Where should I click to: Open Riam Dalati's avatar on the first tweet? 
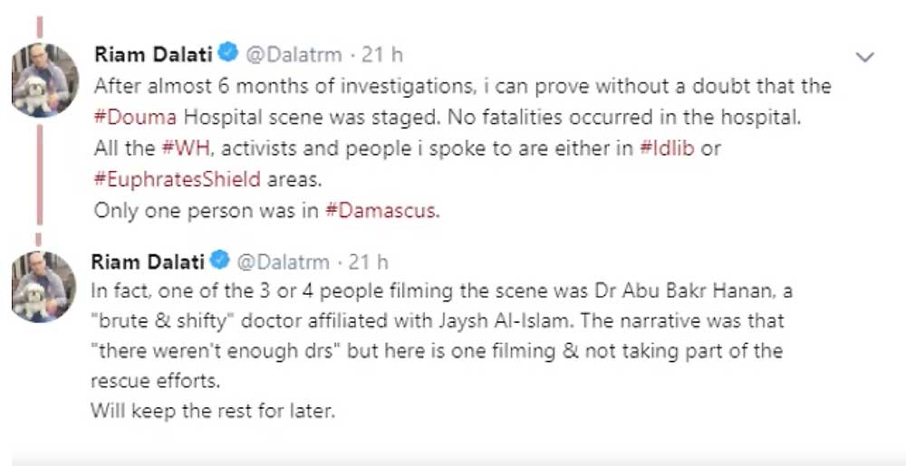click(42, 80)
